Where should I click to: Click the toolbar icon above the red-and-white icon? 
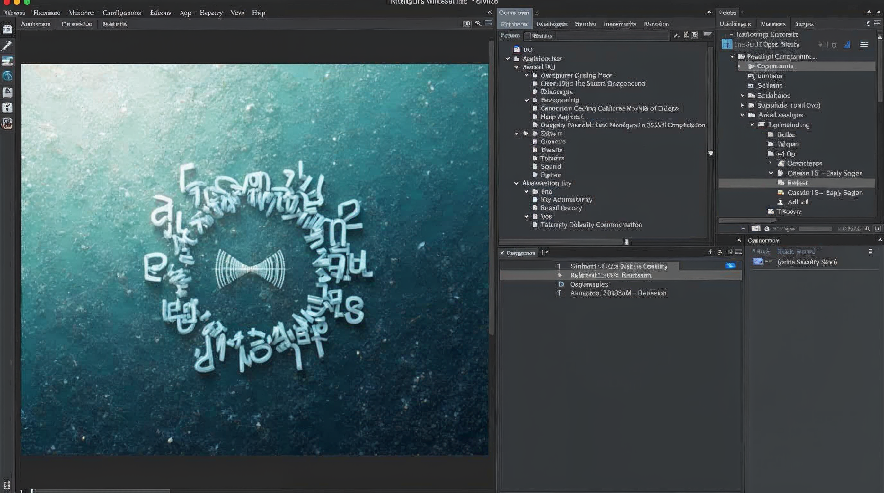point(7,108)
